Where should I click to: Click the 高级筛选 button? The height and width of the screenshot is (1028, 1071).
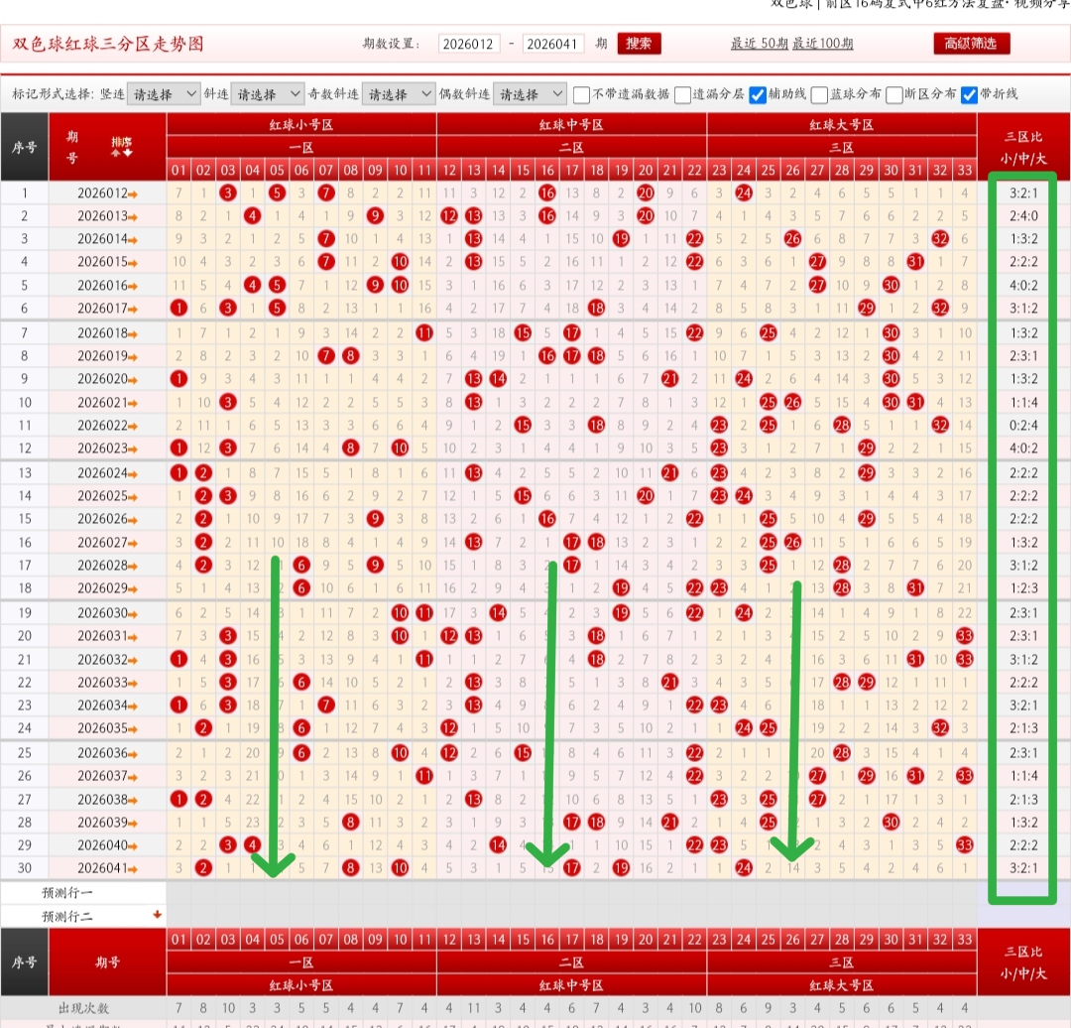pos(971,44)
